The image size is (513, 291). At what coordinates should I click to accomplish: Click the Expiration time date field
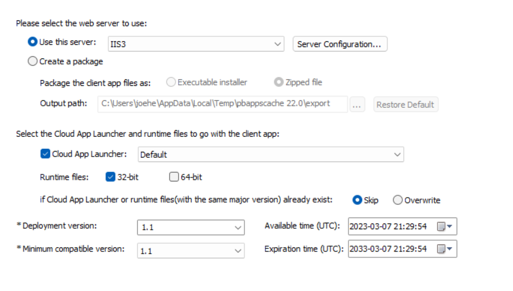coord(388,249)
